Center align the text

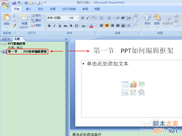[107, 25]
